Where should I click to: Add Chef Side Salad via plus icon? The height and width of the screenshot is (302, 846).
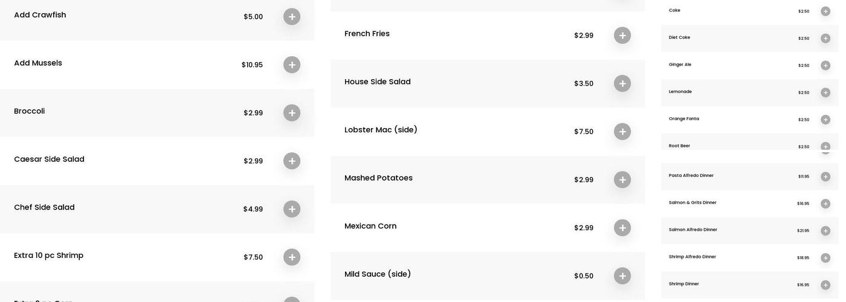[x=292, y=209]
